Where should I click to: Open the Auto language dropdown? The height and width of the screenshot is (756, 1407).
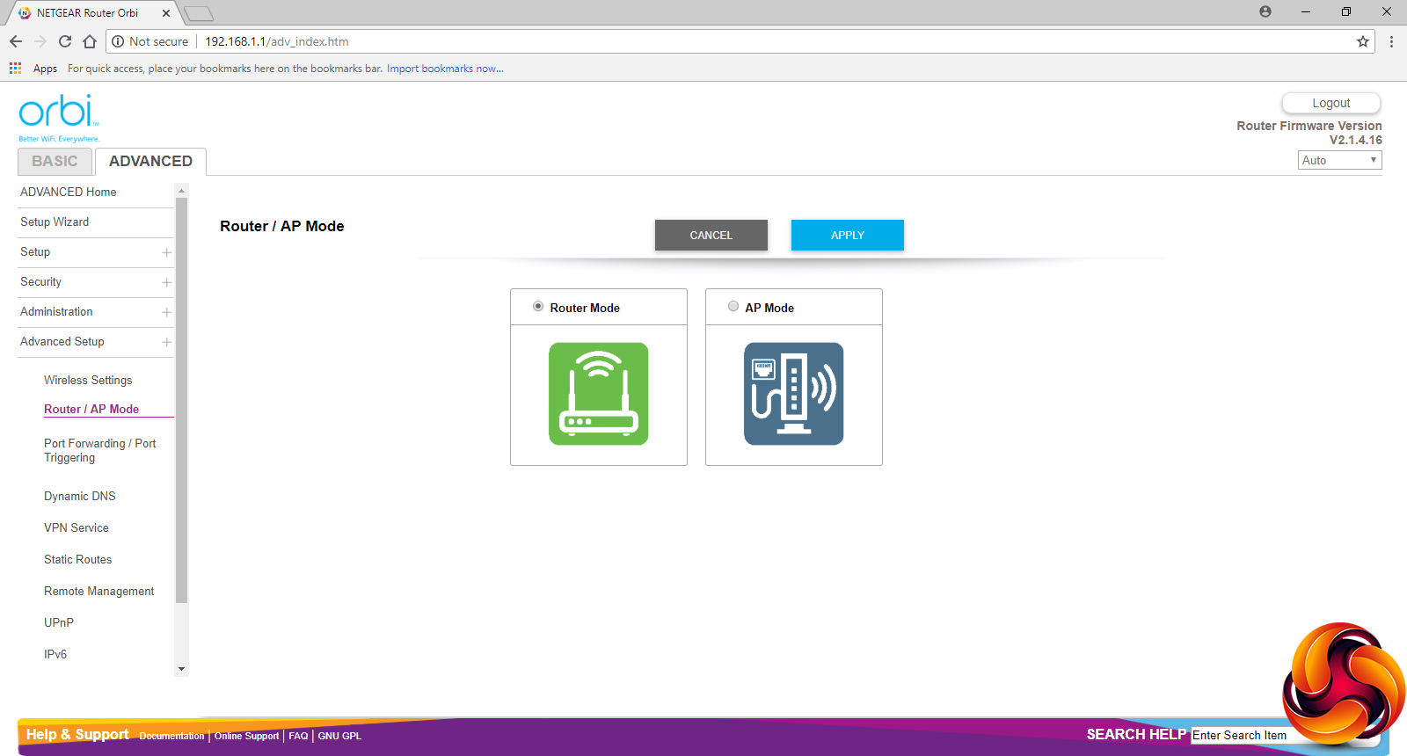pos(1340,160)
